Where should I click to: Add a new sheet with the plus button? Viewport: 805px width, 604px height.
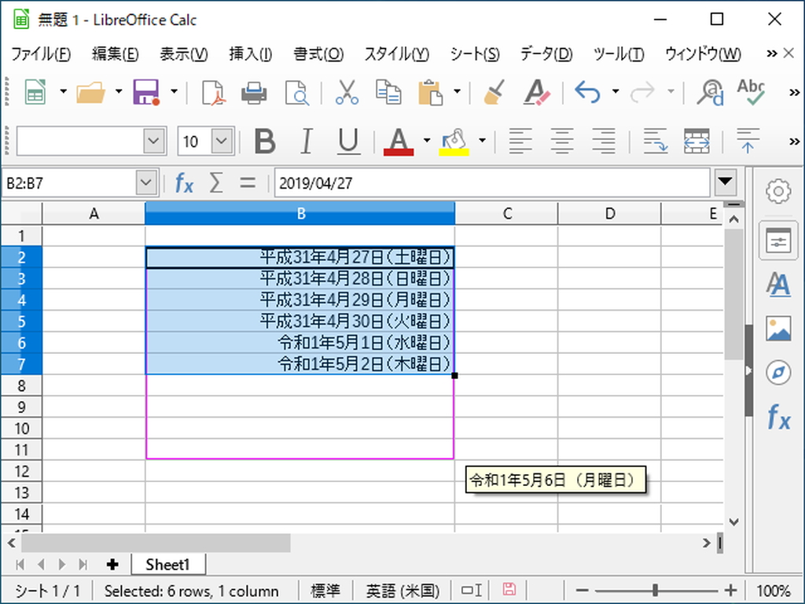click(x=112, y=564)
